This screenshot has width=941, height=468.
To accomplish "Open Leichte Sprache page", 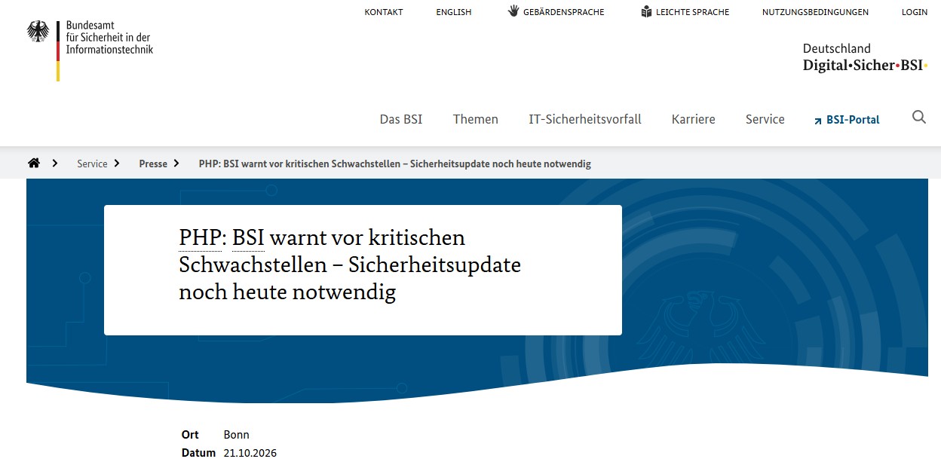I will click(693, 12).
